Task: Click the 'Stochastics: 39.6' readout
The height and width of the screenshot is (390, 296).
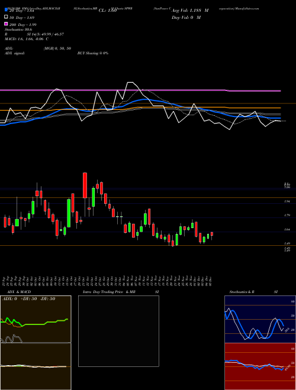Action: (x=18, y=30)
